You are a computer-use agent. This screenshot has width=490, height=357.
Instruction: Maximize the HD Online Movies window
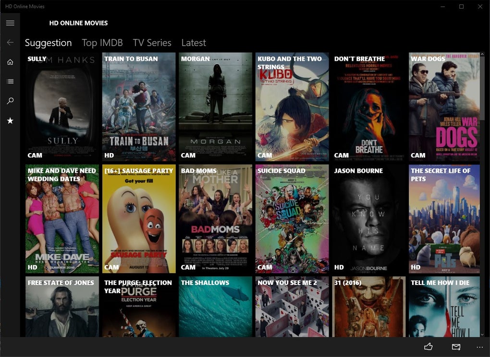461,7
